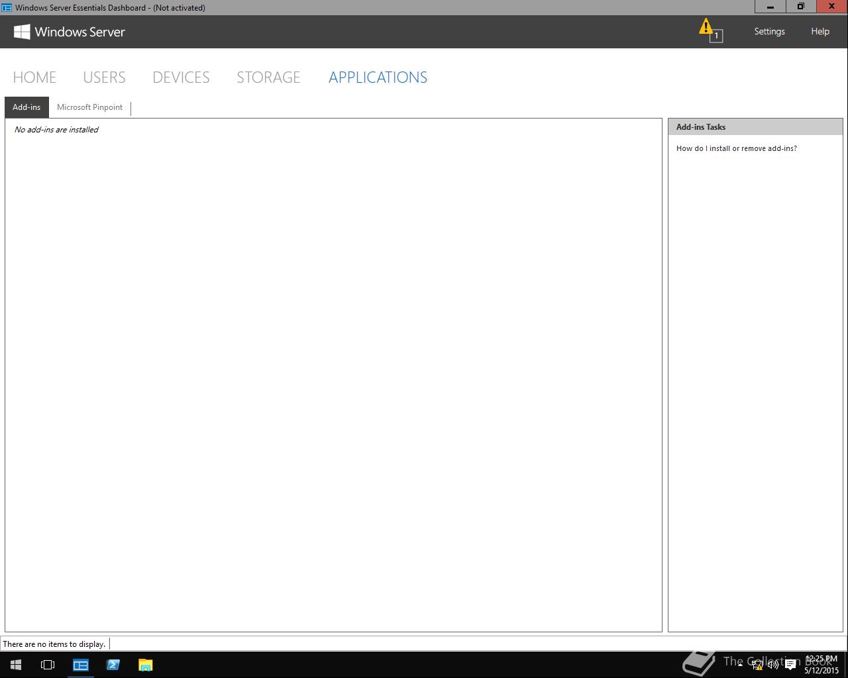Open the Action Center notifications icon
Image resolution: width=848 pixels, height=678 pixels.
click(790, 665)
